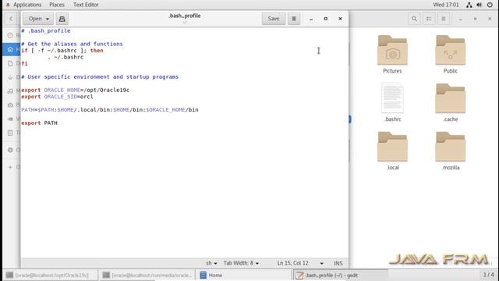
Task: Open the Ln 15, Col 12 position dropdown
Action: point(300,263)
